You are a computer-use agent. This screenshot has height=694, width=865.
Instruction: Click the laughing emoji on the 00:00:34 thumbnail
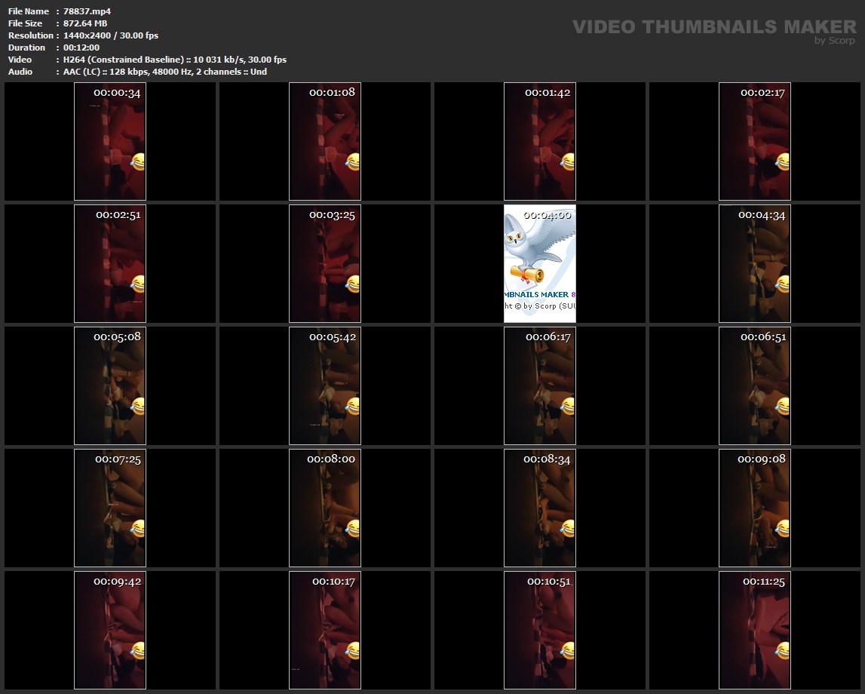[x=138, y=161]
